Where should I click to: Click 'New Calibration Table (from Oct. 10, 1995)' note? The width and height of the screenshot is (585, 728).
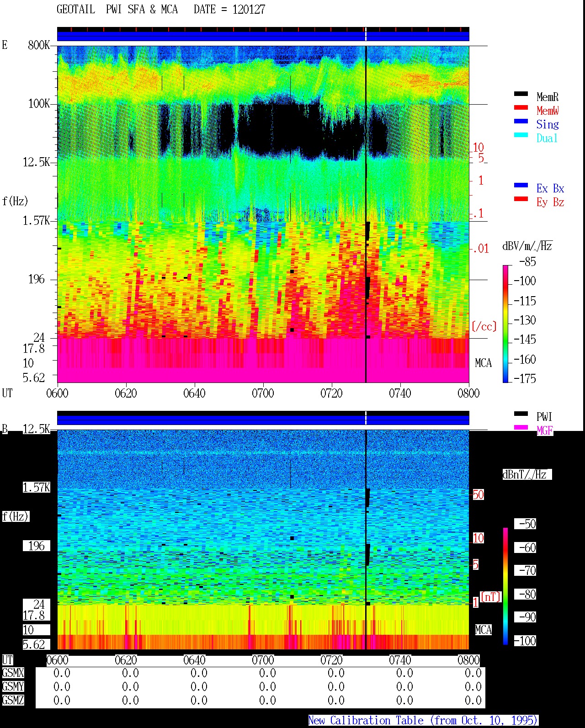423,721
